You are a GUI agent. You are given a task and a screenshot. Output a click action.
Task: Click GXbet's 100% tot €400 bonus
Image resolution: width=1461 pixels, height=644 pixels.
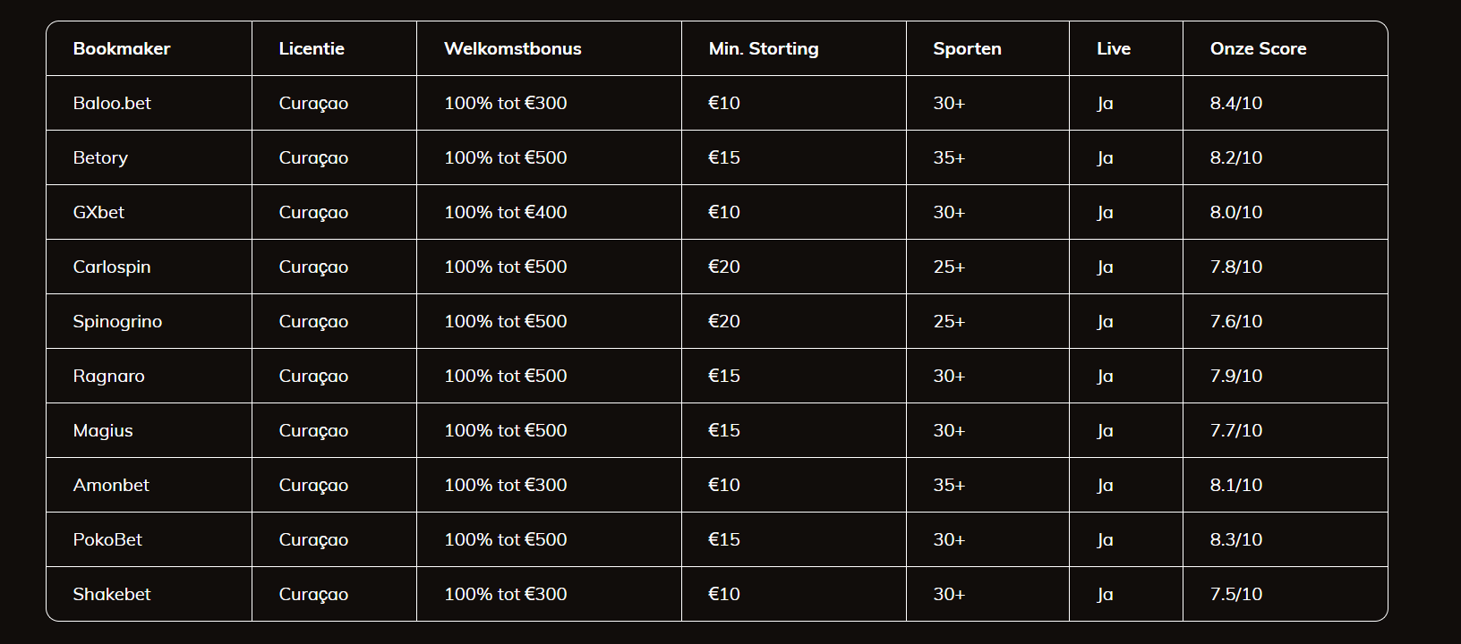pyautogui.click(x=505, y=213)
